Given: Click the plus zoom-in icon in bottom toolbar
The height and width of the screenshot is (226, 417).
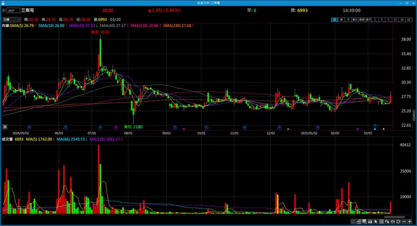Looking at the screenshot, I should tap(410, 221).
